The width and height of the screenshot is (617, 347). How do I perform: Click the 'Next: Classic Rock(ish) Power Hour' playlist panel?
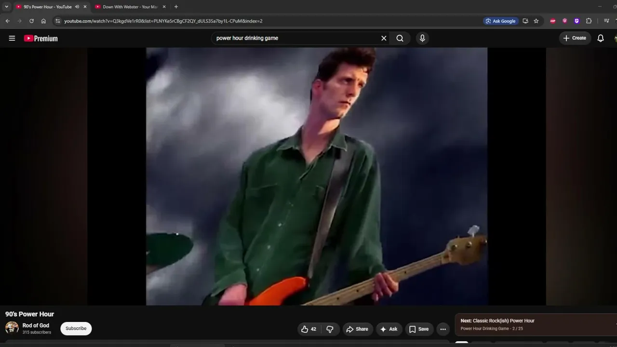(536, 324)
